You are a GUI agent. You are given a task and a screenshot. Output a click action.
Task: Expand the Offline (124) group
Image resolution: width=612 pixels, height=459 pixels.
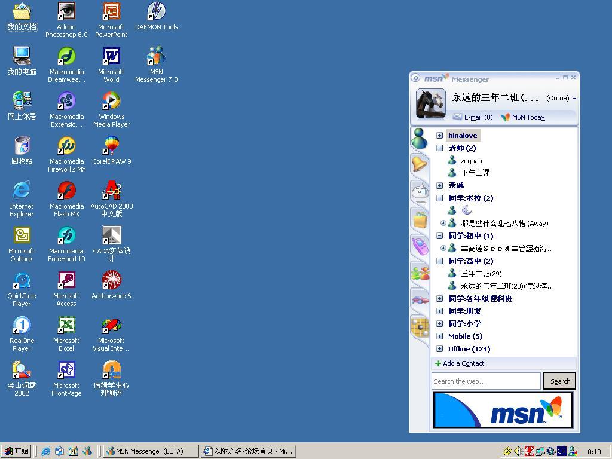pos(439,349)
